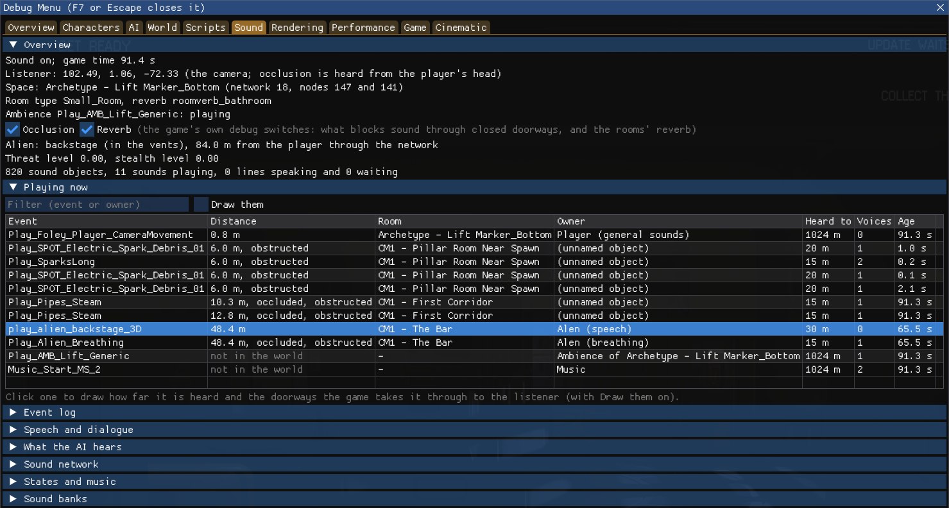This screenshot has width=949, height=508.
Task: Select the Music_Start_MS_2 row
Action: pos(474,369)
